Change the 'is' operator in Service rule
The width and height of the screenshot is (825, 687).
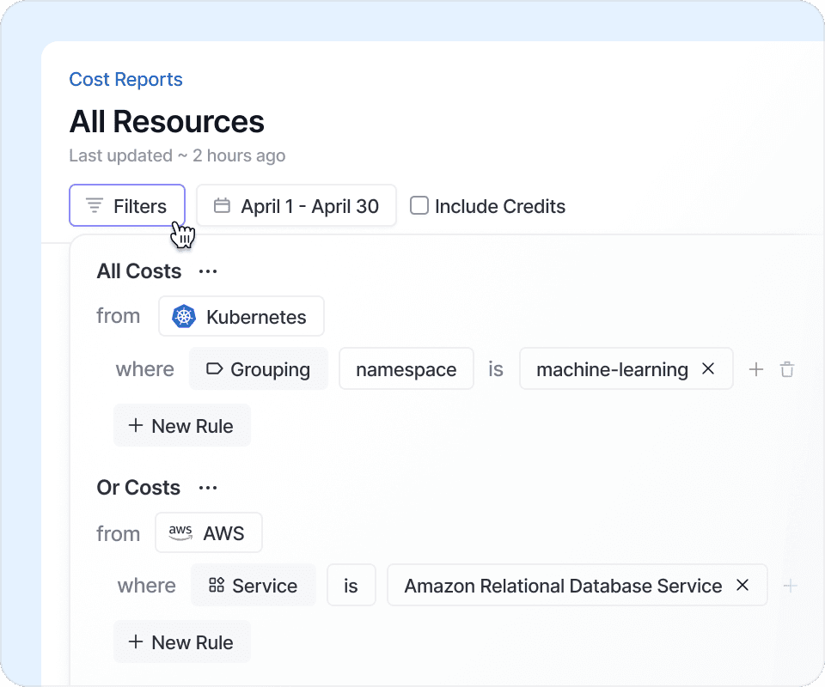coord(351,586)
